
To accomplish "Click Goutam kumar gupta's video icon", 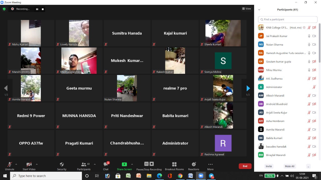I will point(314,61).
